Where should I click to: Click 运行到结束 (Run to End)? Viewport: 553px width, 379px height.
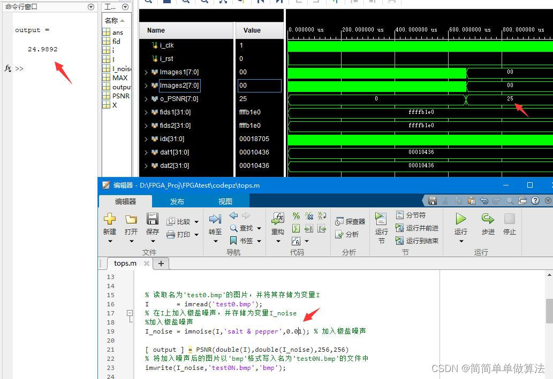click(417, 241)
